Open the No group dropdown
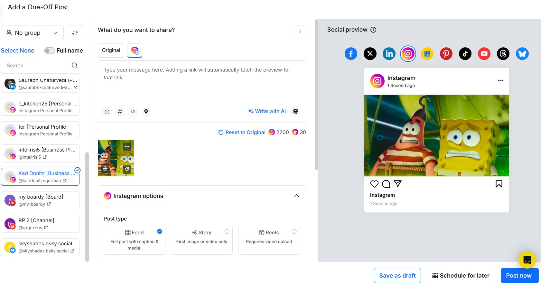The image size is (541, 285). pyautogui.click(x=33, y=33)
